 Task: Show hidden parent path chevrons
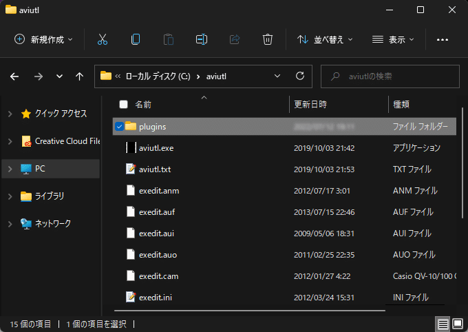click(x=118, y=76)
